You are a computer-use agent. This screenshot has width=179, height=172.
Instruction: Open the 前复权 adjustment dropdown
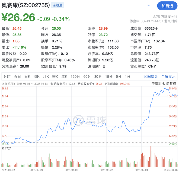point(171,84)
